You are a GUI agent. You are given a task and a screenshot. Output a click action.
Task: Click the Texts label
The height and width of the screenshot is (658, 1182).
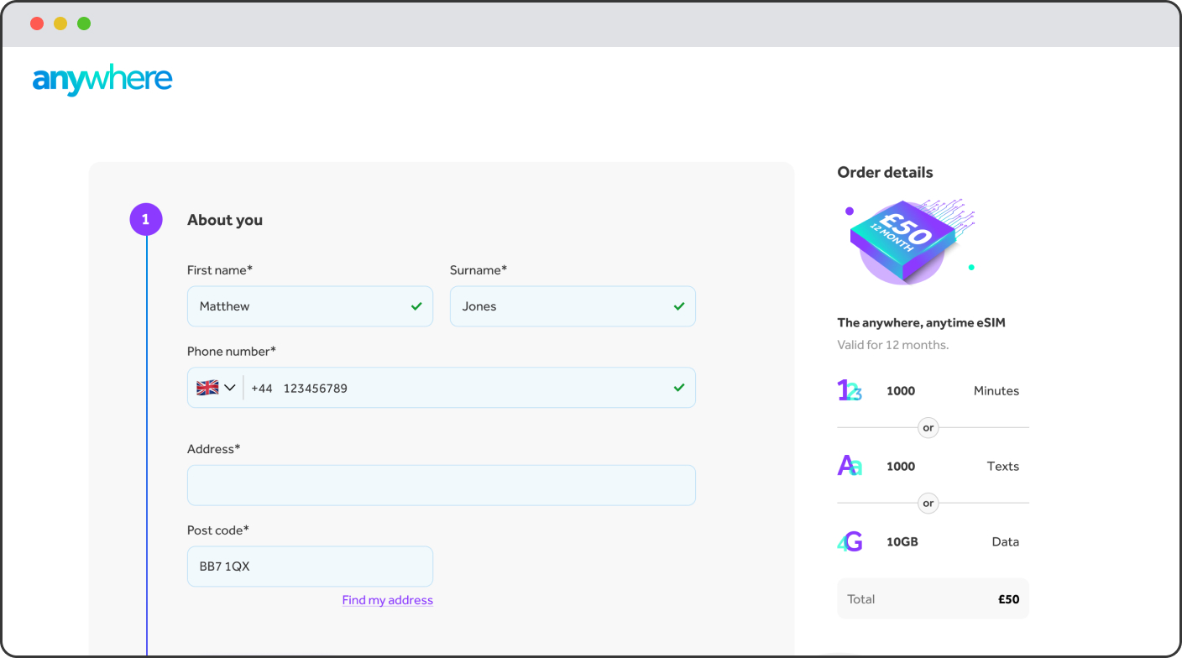[1003, 467]
